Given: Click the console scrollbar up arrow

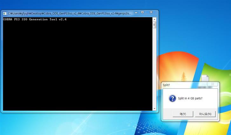Looking at the screenshot, I should click(155, 19).
